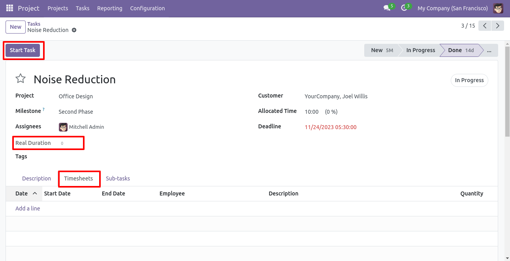Image resolution: width=510 pixels, height=261 pixels.
Task: Open the Configuration dropdown menu
Action: click(147, 8)
